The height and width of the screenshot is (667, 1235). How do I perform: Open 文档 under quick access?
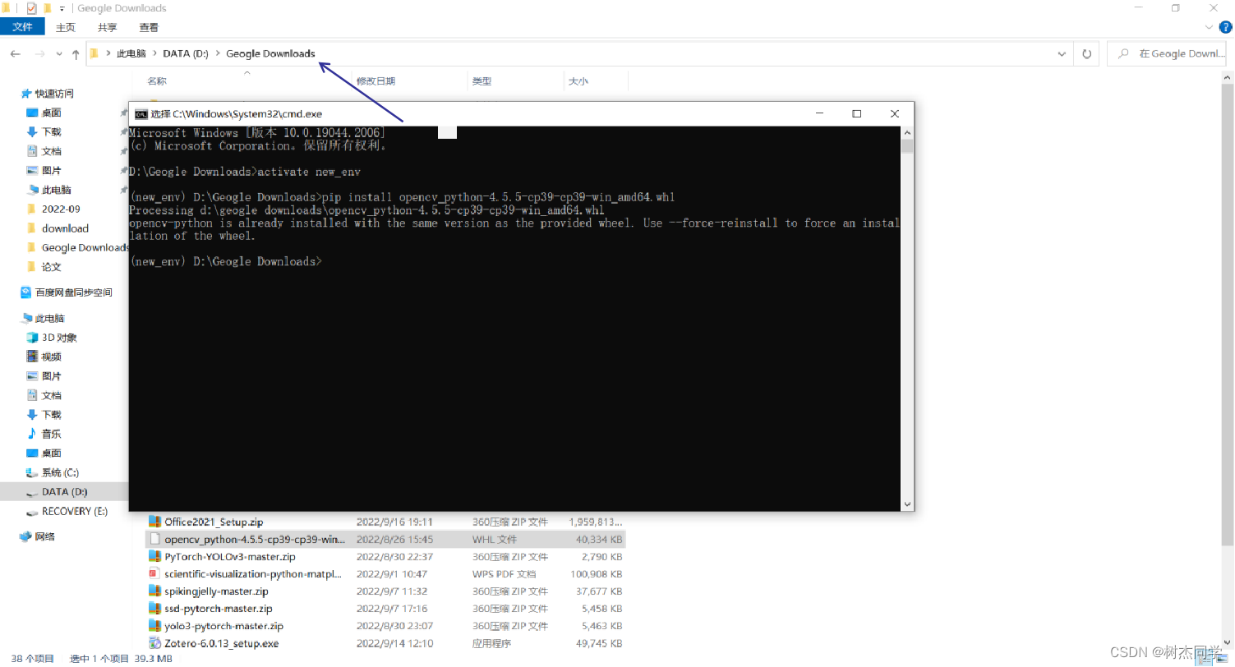51,151
